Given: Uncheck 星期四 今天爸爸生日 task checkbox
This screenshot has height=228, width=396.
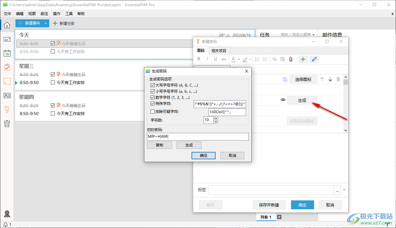Looking at the screenshot, I should 53,106.
